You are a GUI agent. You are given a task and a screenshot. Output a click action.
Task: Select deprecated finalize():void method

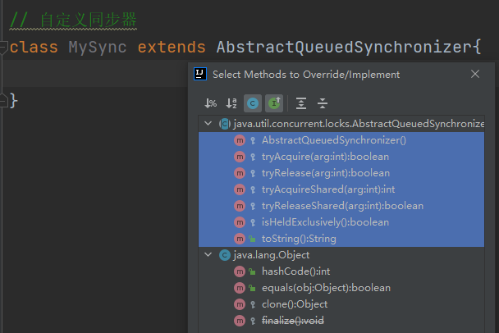tap(341, 321)
